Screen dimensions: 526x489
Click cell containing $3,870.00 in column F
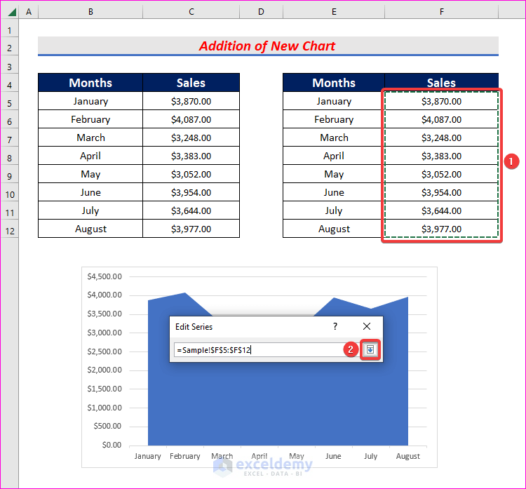point(441,101)
